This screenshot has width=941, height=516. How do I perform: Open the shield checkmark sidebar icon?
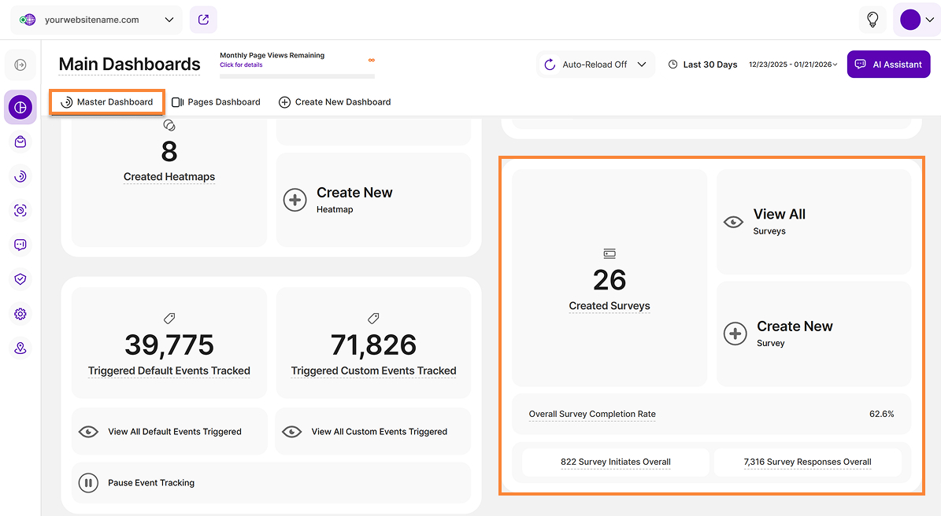point(20,279)
